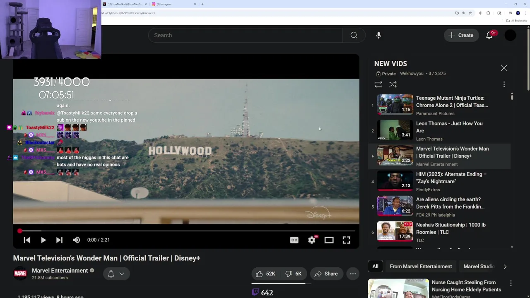Open a new browser tab
Viewport: 530px width, 298px height.
tap(202, 4)
